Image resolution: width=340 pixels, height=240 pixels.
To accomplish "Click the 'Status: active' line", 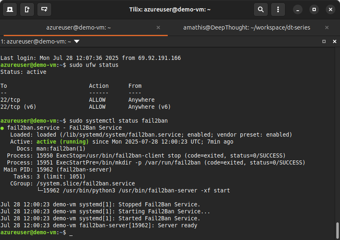I will [23, 72].
